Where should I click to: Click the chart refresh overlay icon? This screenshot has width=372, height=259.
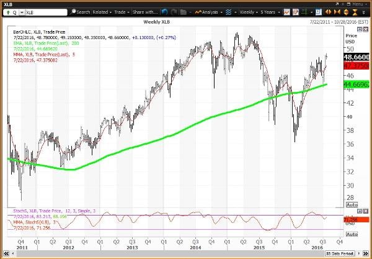click(x=296, y=12)
